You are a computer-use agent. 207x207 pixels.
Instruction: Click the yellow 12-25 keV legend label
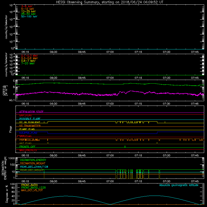click(28, 11)
